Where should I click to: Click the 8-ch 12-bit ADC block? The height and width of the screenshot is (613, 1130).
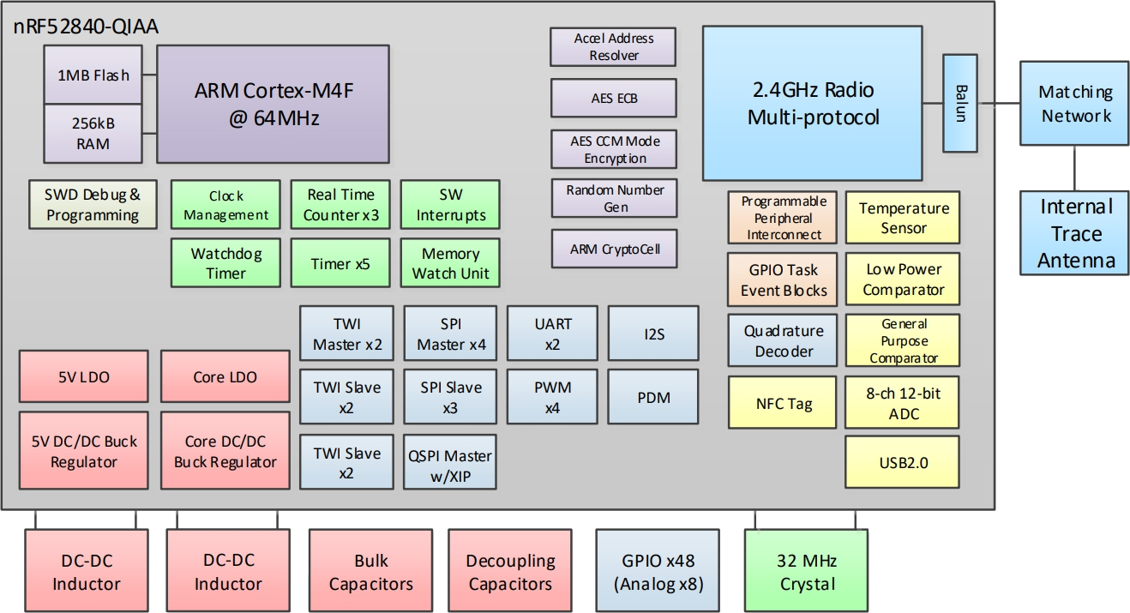pyautogui.click(x=903, y=402)
